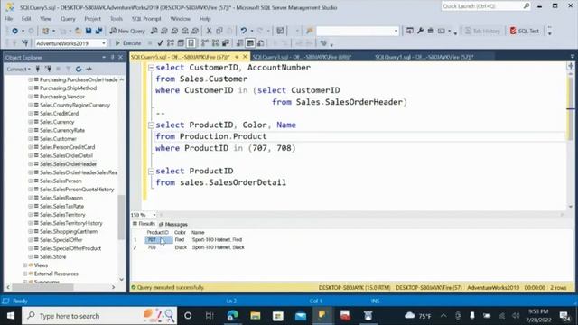Toggle Include Client Statistics
Viewport: 578px width, 325px height.
(226, 43)
